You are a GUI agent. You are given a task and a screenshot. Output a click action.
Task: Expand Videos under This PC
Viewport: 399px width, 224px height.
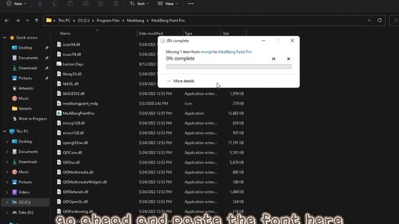pyautogui.click(x=7, y=192)
